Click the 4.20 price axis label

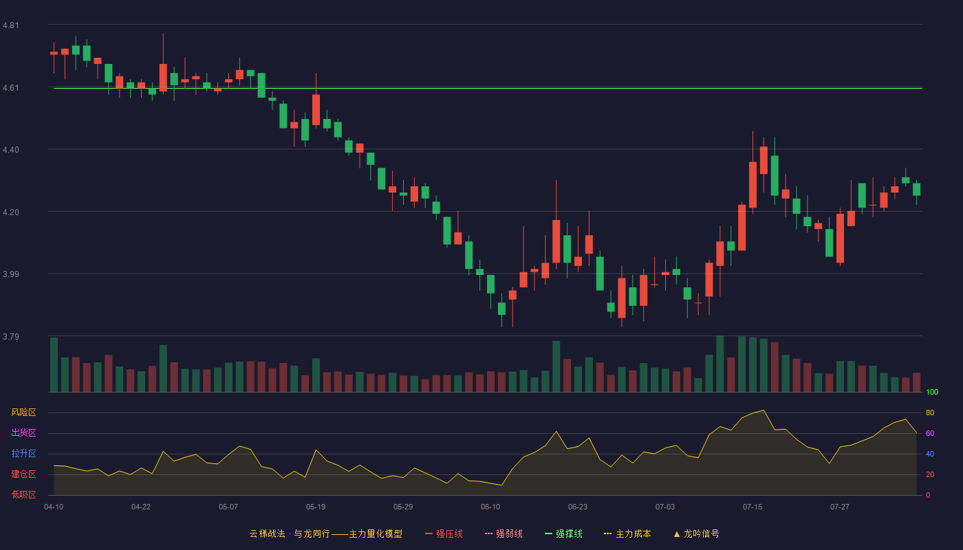click(x=11, y=212)
